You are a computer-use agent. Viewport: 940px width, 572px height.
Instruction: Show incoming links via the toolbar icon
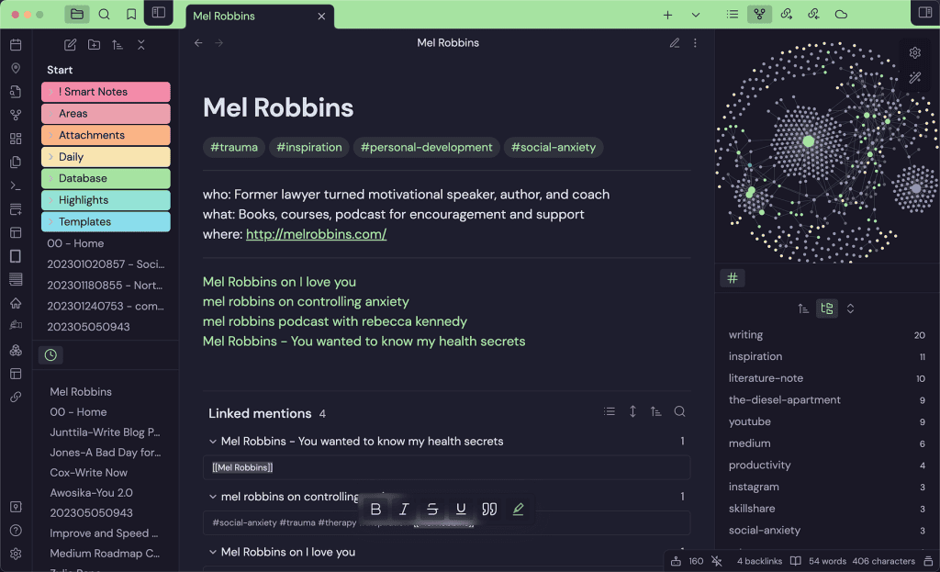pyautogui.click(x=814, y=15)
